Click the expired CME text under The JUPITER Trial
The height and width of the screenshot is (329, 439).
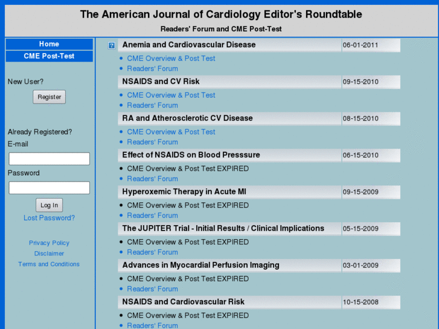188,242
